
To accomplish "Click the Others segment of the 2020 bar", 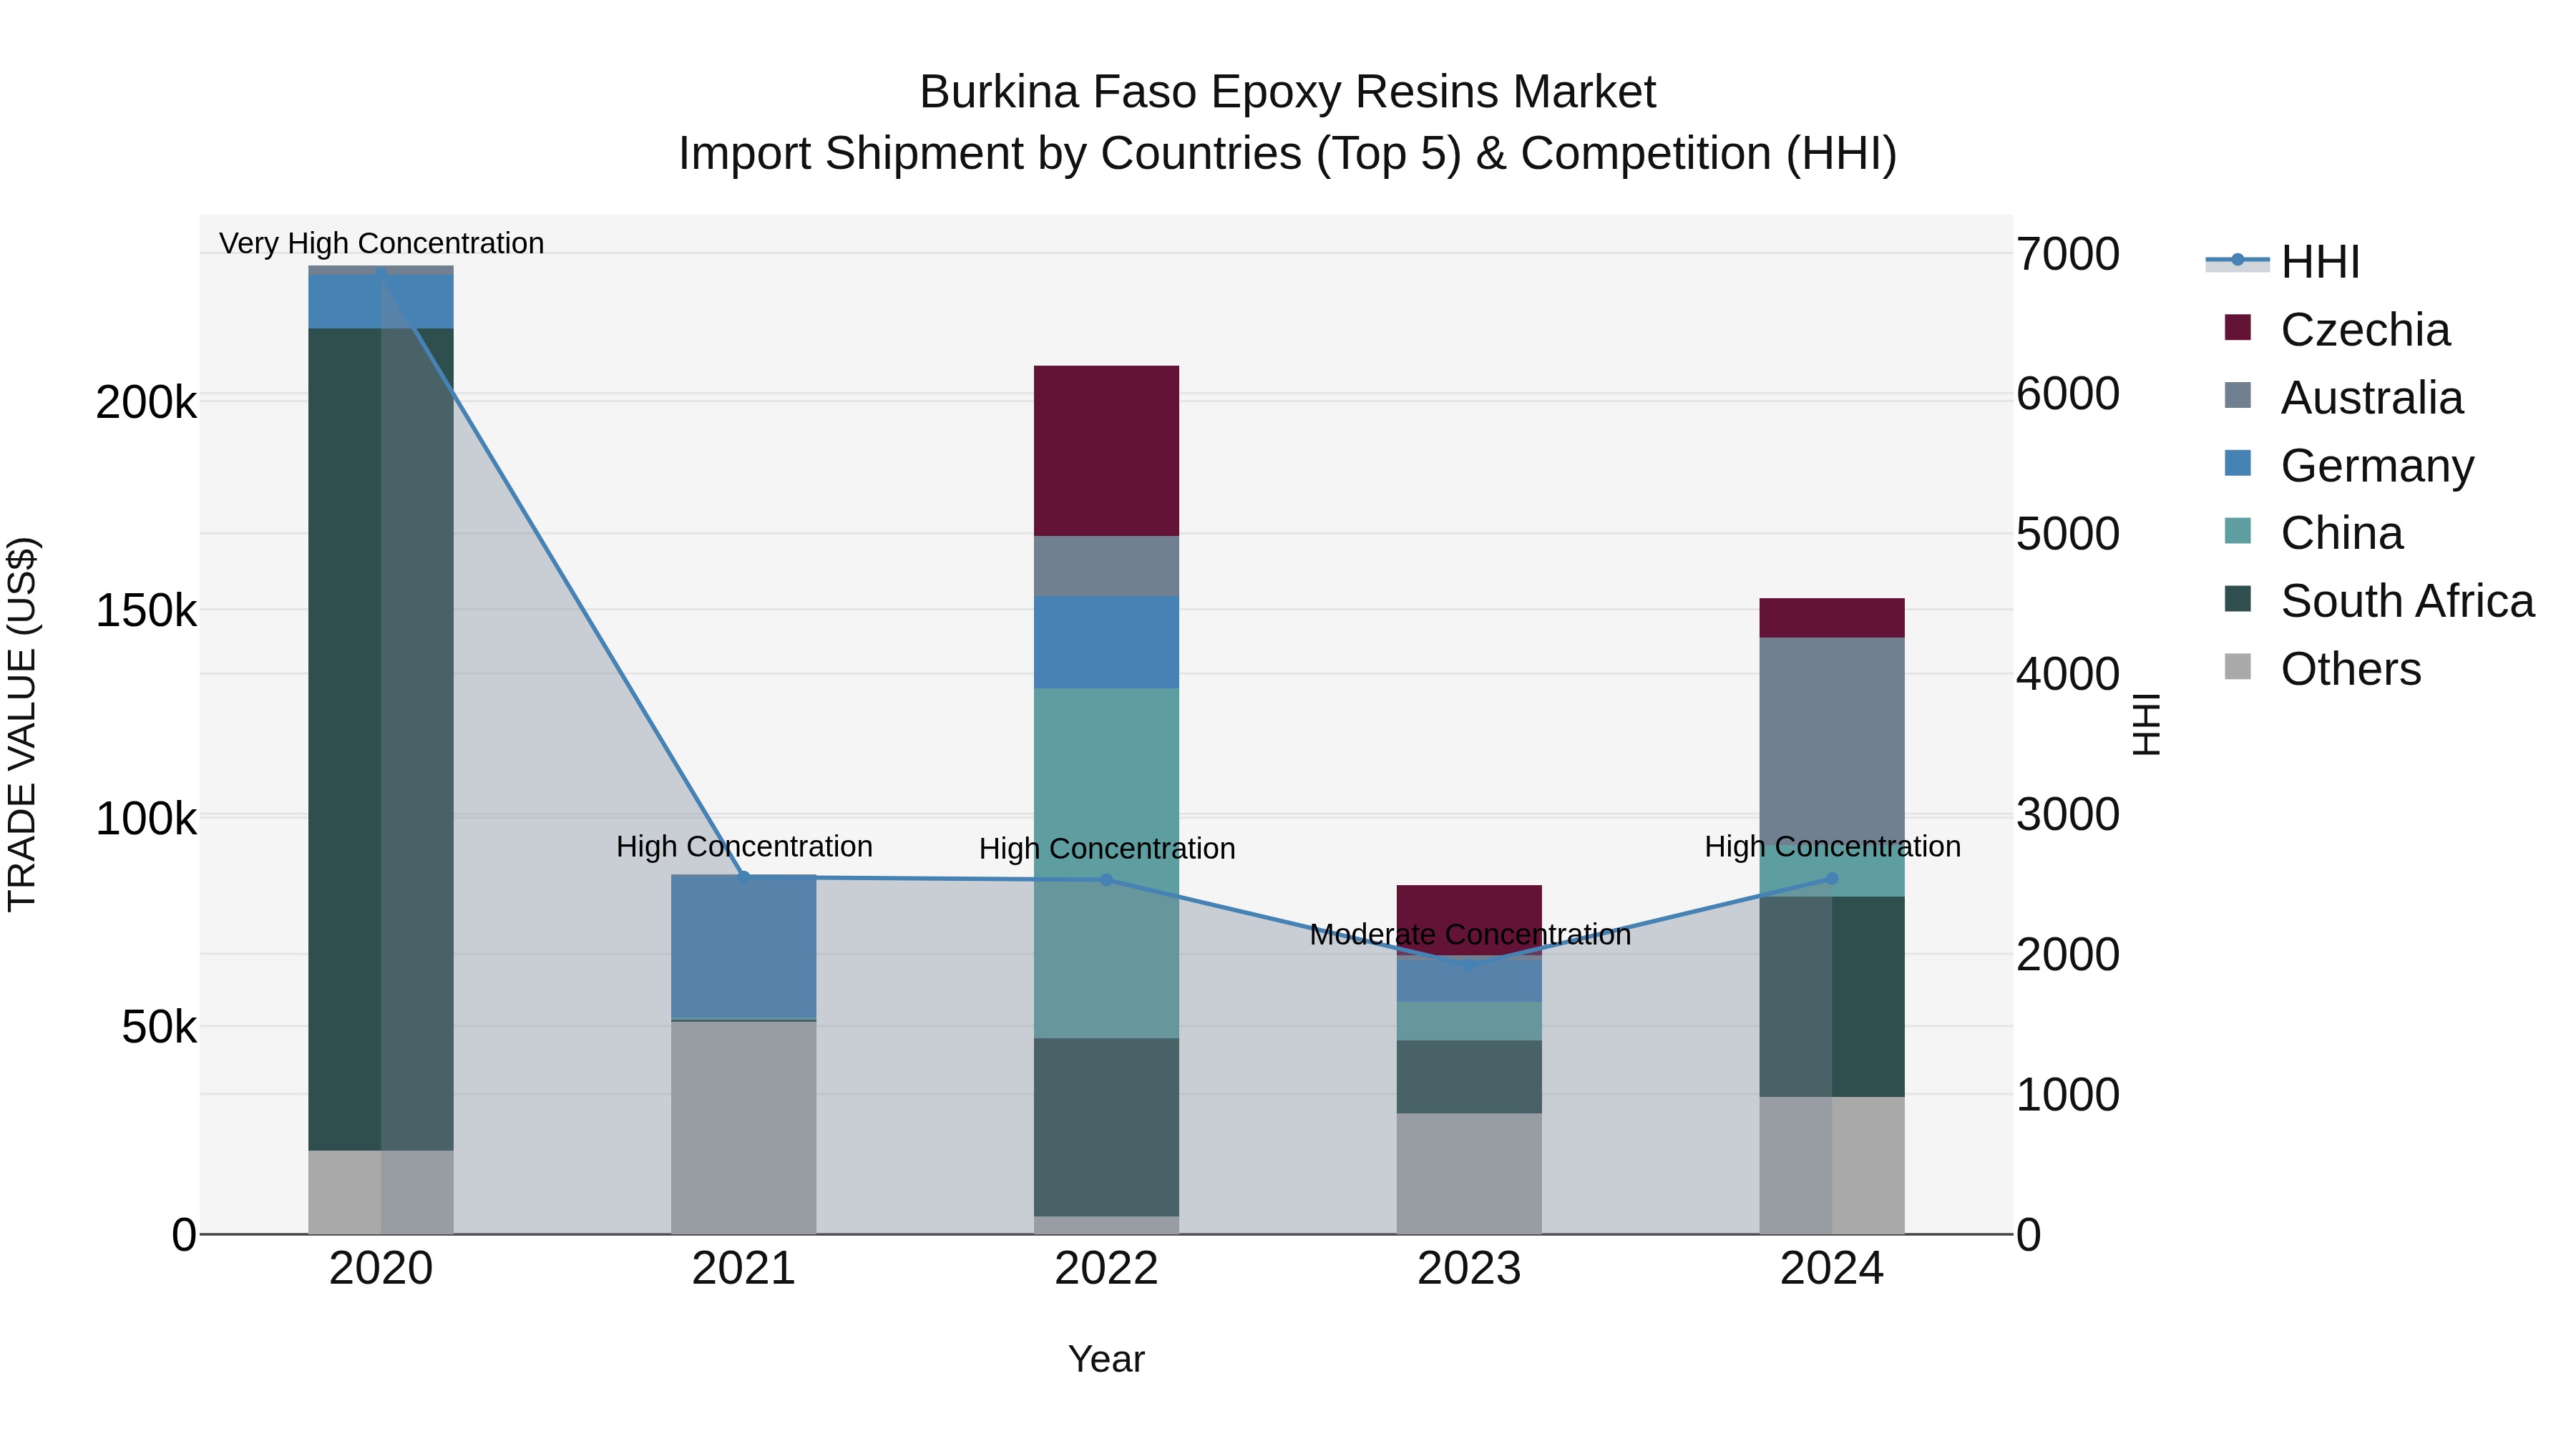I will tap(381, 1193).
